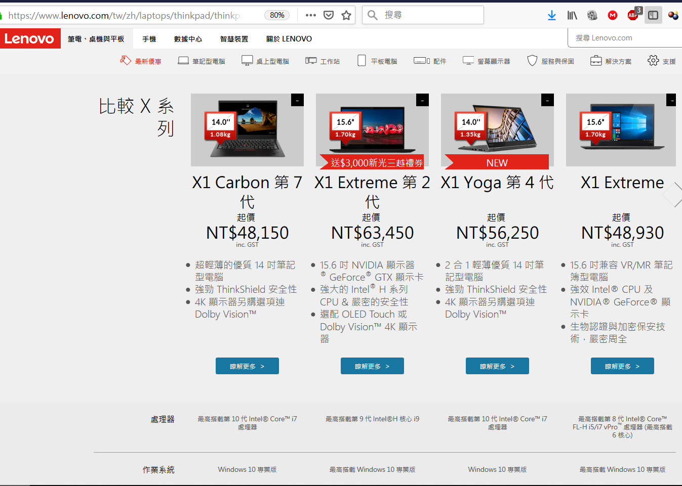Viewport: 682px width, 486px height.
Task: Remove X1 Yoga 第 4 代 minus button
Action: [x=547, y=100]
